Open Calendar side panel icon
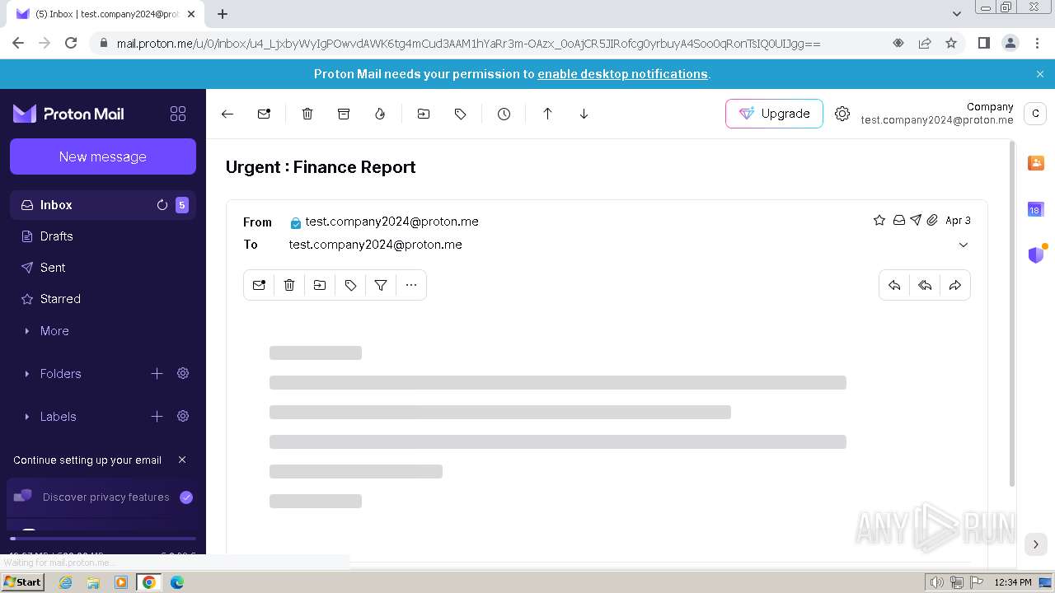Viewport: 1055px width, 593px height. click(1036, 209)
